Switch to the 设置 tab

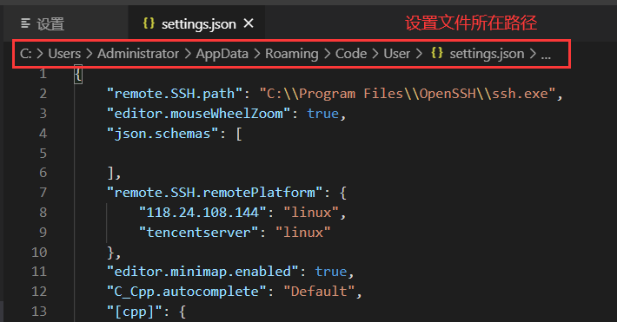click(x=66, y=23)
